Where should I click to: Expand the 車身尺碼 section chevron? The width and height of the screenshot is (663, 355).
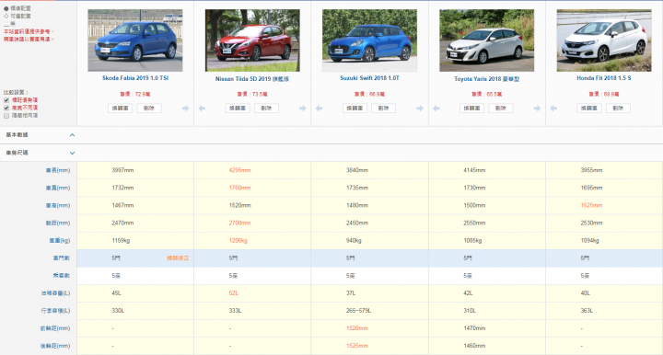point(73,153)
